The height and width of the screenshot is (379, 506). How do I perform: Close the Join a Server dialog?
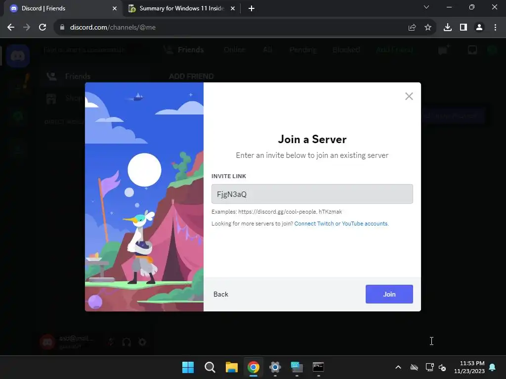[x=409, y=96]
